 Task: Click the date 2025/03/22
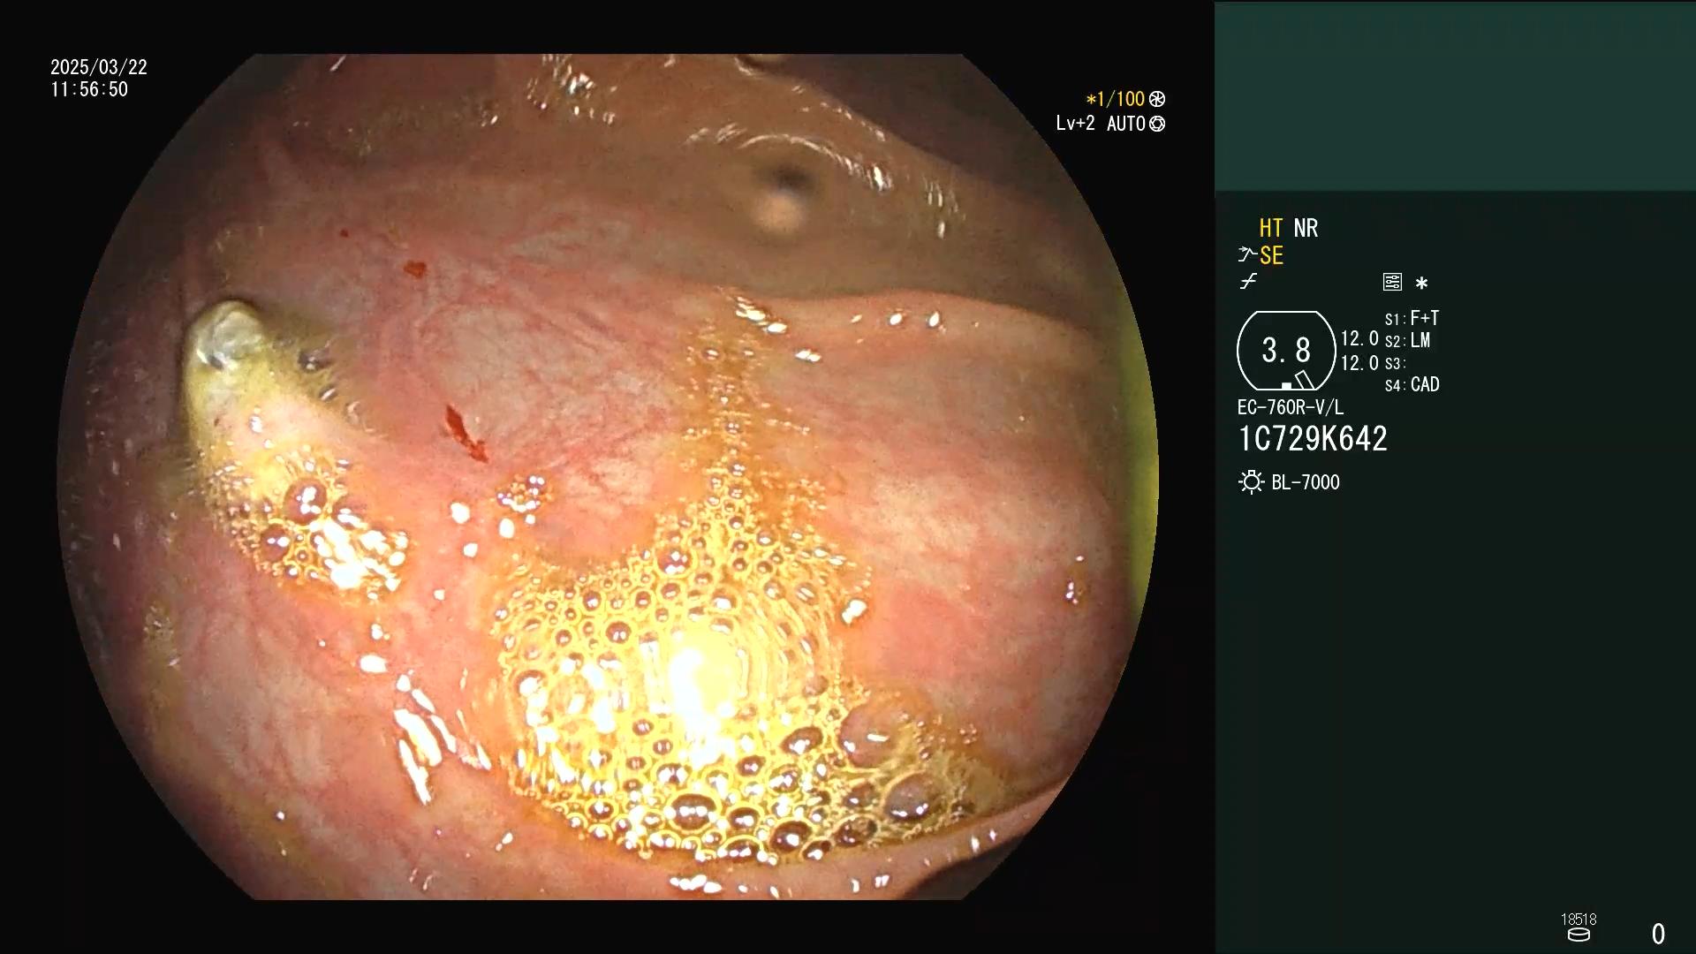point(99,67)
